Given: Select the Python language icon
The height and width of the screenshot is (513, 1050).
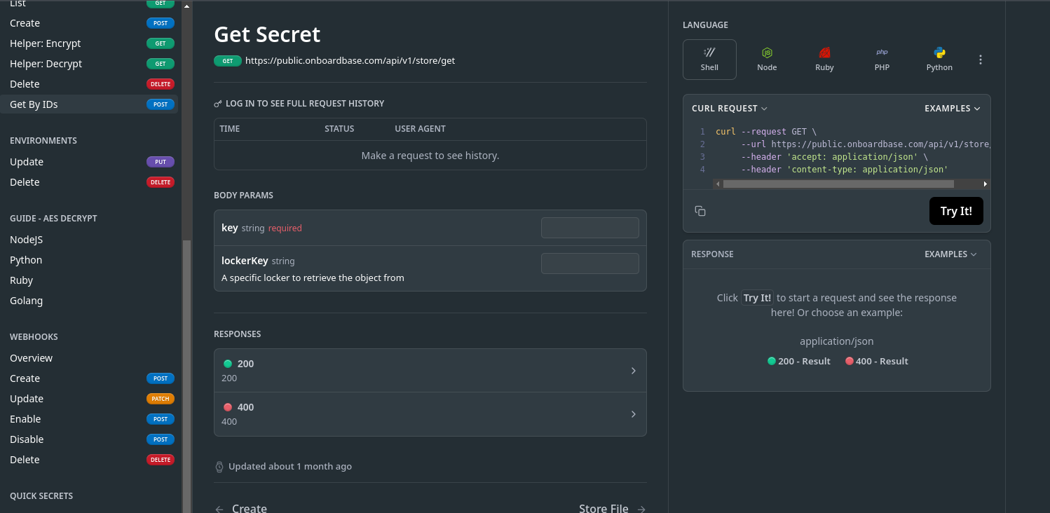Looking at the screenshot, I should (939, 60).
